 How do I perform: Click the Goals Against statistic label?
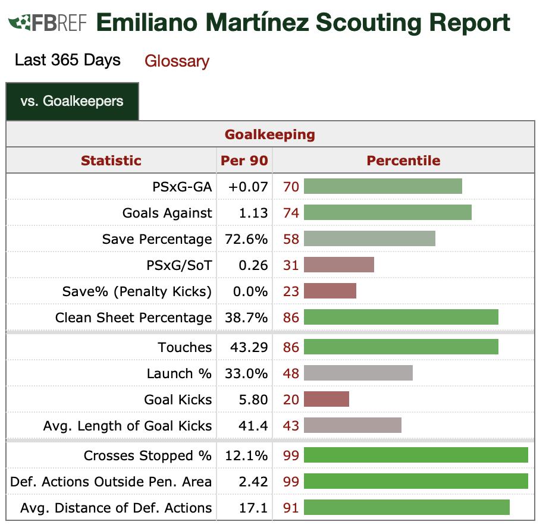click(167, 213)
